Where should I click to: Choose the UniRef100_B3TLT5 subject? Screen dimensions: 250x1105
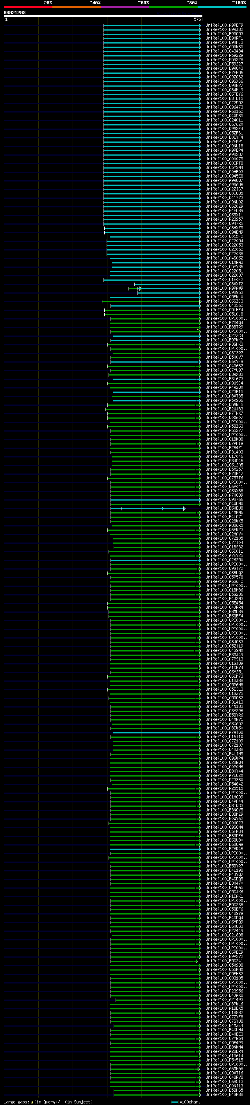point(224,99)
